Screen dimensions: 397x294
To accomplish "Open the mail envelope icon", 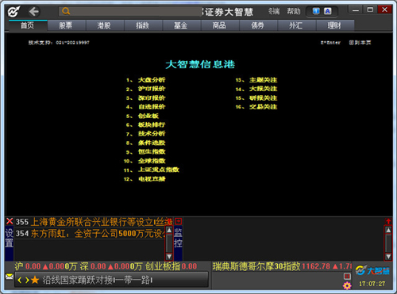I will (10, 277).
